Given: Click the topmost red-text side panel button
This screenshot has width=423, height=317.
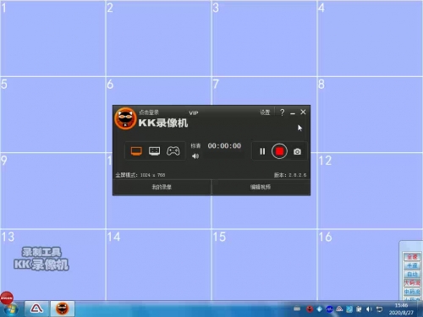Looking at the screenshot, I should (x=412, y=257).
